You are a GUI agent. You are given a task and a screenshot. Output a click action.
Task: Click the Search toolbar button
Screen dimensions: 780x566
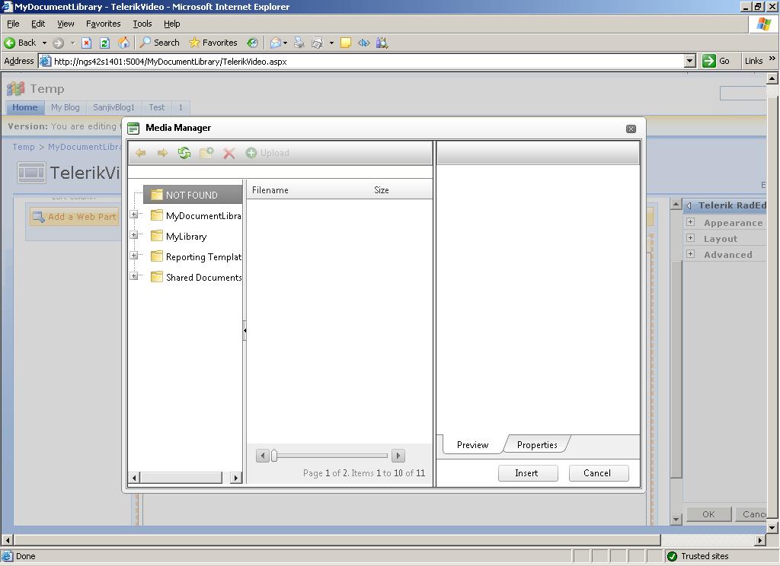pos(160,43)
